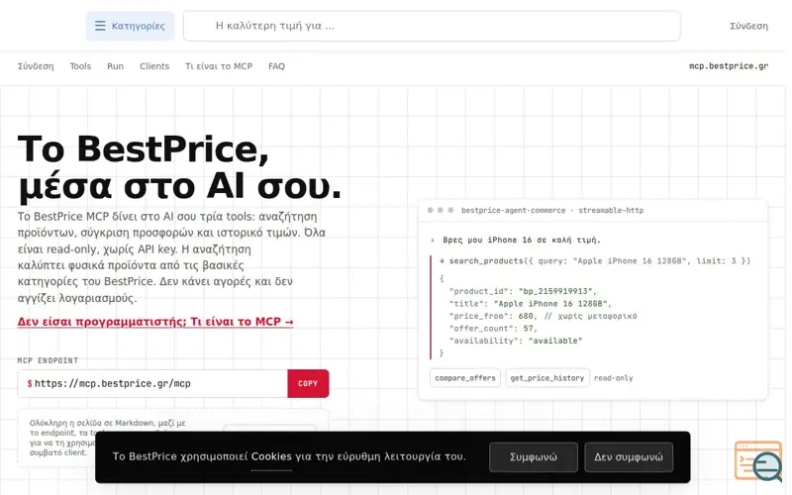Open the Cookies link in the banner

(x=271, y=456)
